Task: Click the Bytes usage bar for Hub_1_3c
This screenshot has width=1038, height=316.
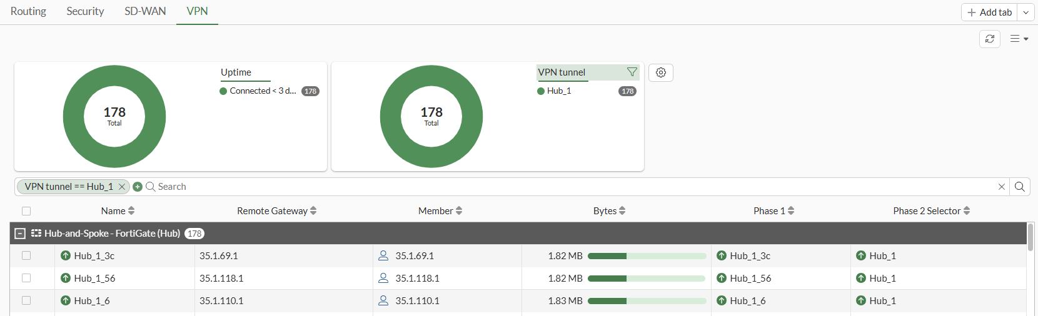Action: [x=647, y=256]
